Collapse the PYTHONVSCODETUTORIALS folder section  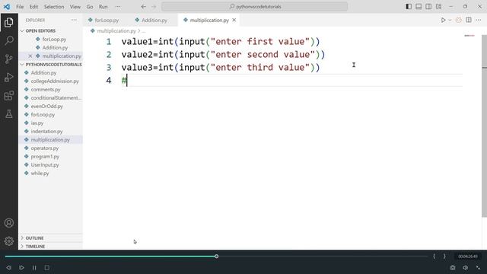pyautogui.click(x=53, y=64)
